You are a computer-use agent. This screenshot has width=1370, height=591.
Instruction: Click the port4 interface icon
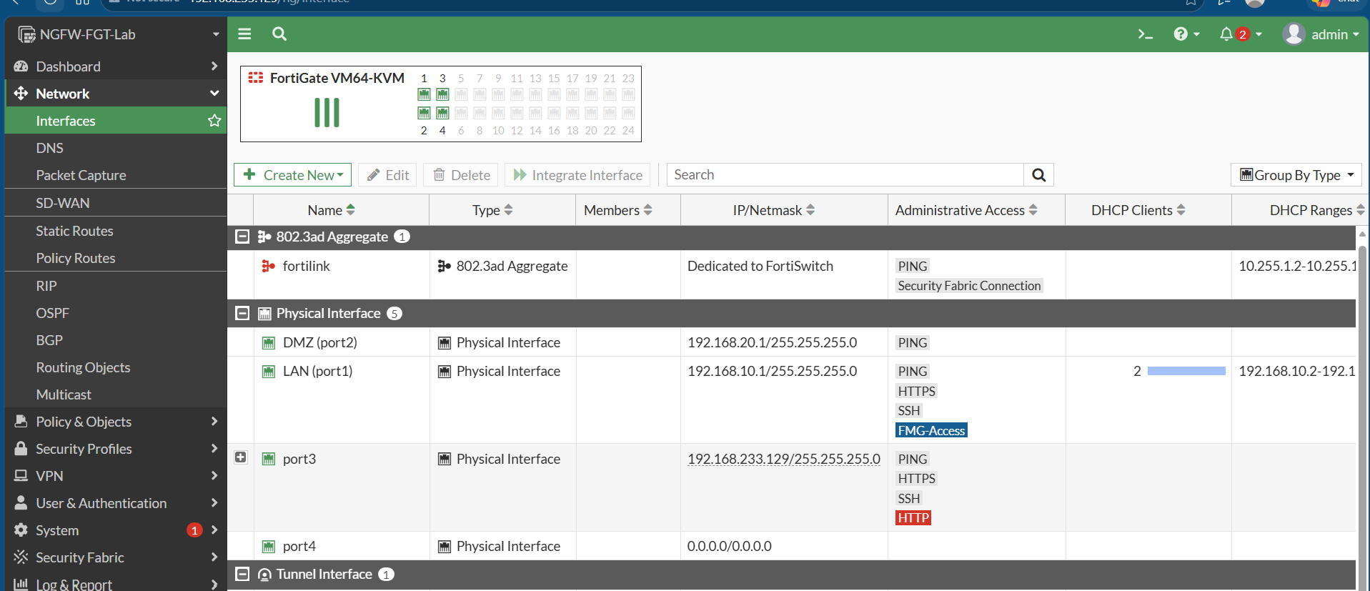point(269,547)
